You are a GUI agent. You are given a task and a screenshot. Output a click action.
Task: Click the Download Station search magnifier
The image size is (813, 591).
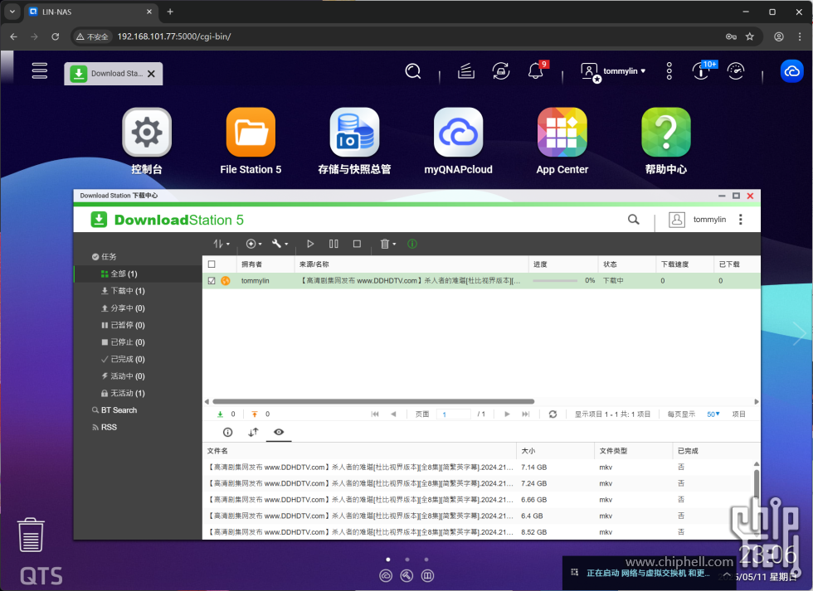633,220
